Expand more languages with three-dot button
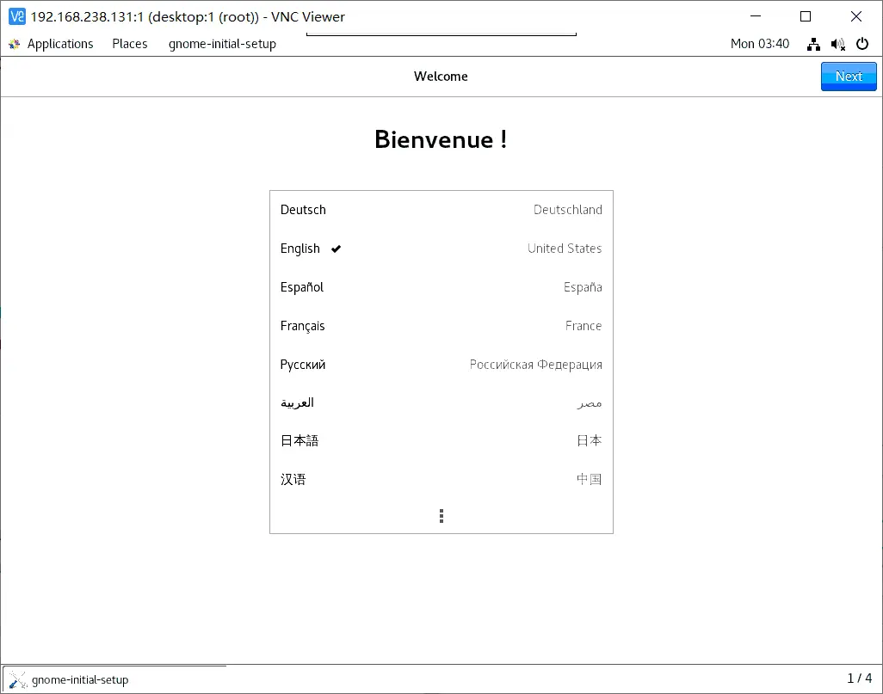Image resolution: width=883 pixels, height=694 pixels. 441,516
